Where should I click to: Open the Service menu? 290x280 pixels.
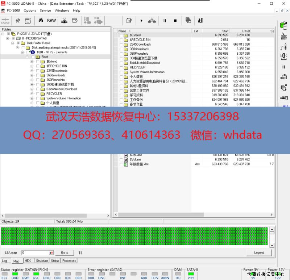(45, 11)
